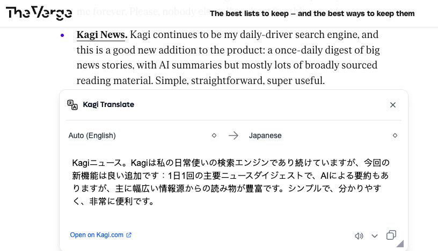
Task: Select the Auto (English) source label
Action: [x=92, y=135]
